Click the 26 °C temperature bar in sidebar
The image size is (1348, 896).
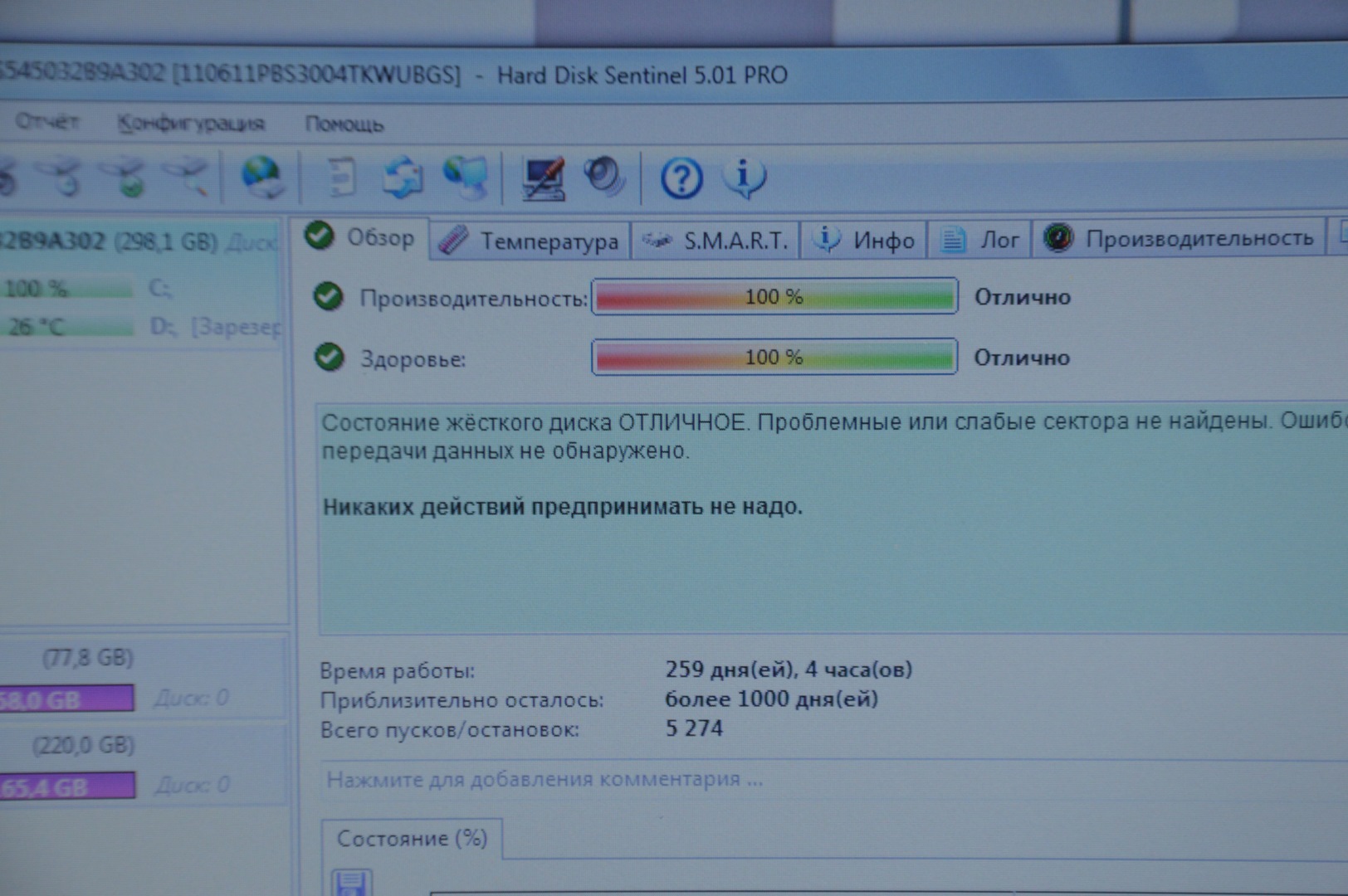[x=66, y=327]
